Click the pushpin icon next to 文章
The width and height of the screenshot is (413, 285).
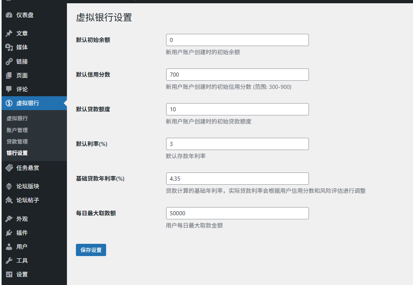tap(9, 33)
